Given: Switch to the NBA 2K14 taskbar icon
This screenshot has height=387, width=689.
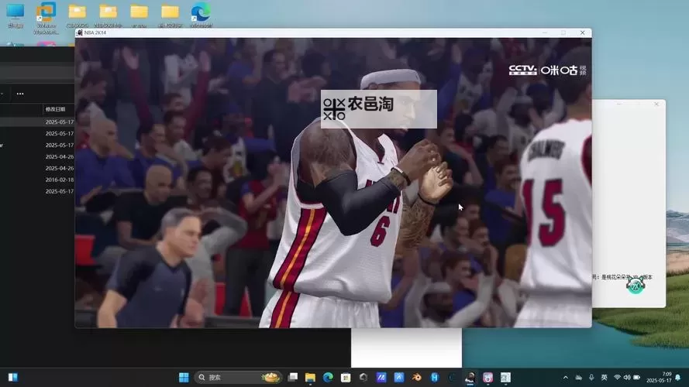Looking at the screenshot, I should coord(470,378).
